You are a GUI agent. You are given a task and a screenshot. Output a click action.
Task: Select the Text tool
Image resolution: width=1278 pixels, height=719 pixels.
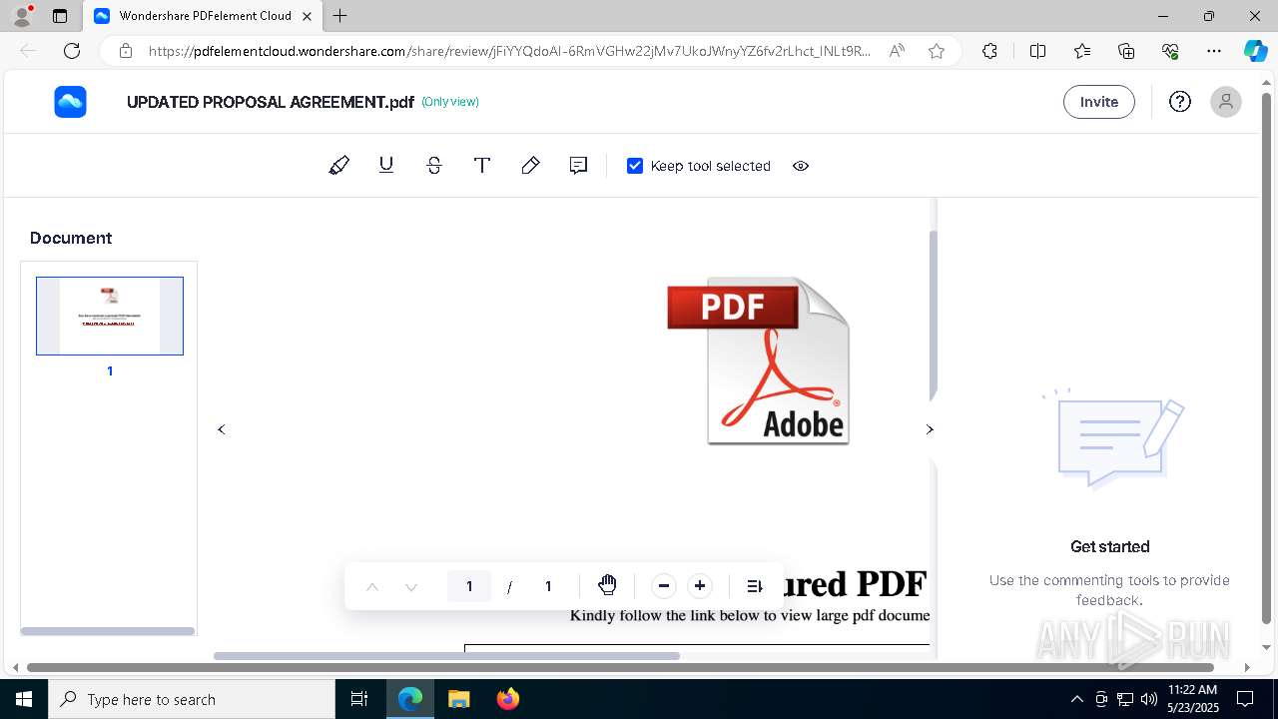click(x=482, y=166)
